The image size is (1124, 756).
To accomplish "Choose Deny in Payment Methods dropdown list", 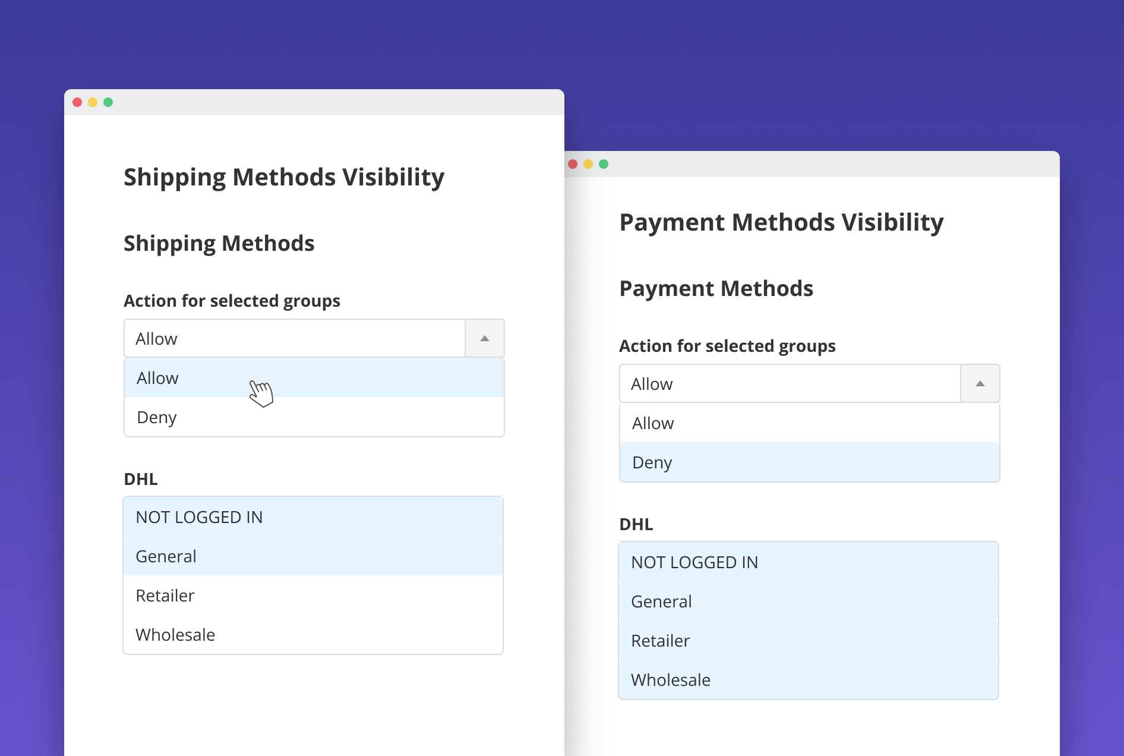I will (x=810, y=462).
